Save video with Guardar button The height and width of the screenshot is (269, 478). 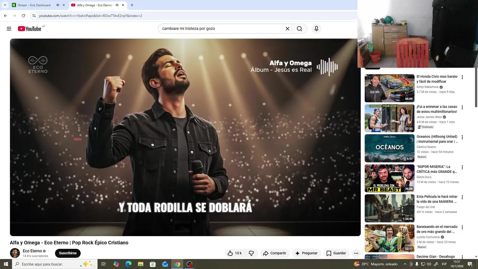point(336,253)
